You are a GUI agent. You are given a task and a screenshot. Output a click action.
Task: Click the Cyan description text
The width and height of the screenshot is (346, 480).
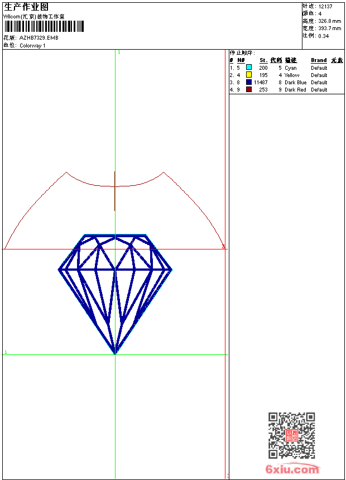[x=290, y=68]
